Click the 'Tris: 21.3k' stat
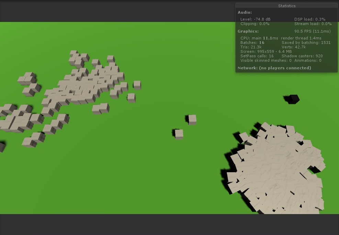 click(x=251, y=47)
